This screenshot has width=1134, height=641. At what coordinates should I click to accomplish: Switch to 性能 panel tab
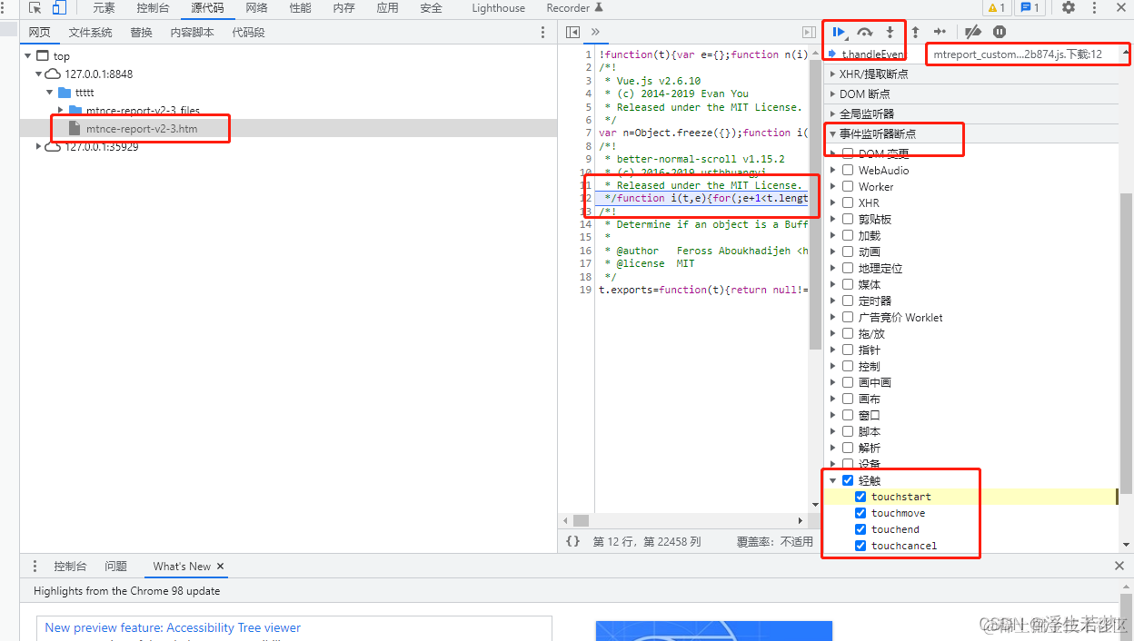301,8
